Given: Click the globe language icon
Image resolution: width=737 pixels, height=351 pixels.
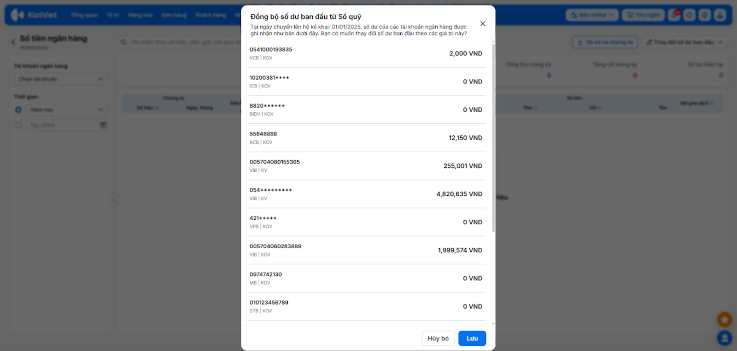Looking at the screenshot, I should pyautogui.click(x=705, y=15).
